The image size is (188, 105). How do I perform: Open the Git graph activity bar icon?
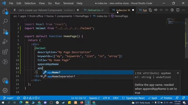coord(5,62)
